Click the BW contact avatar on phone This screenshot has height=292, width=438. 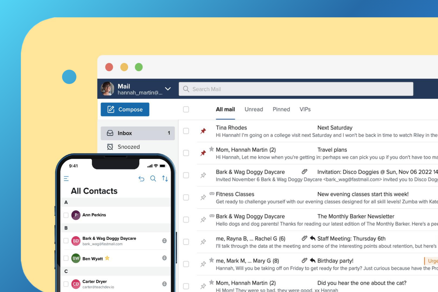click(76, 258)
